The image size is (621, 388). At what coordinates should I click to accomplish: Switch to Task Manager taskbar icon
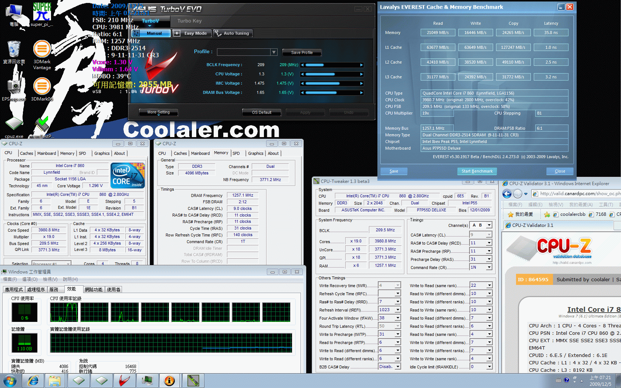tap(147, 380)
